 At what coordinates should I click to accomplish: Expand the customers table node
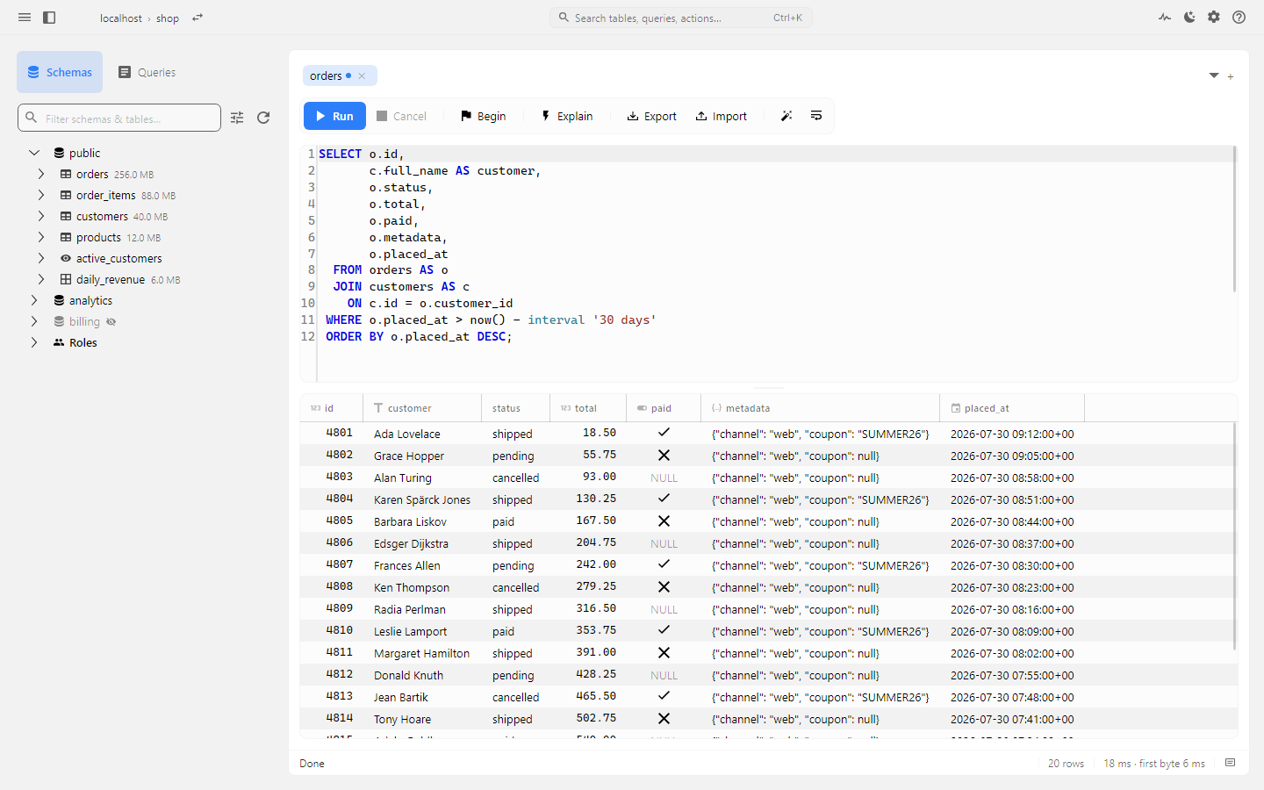click(41, 216)
